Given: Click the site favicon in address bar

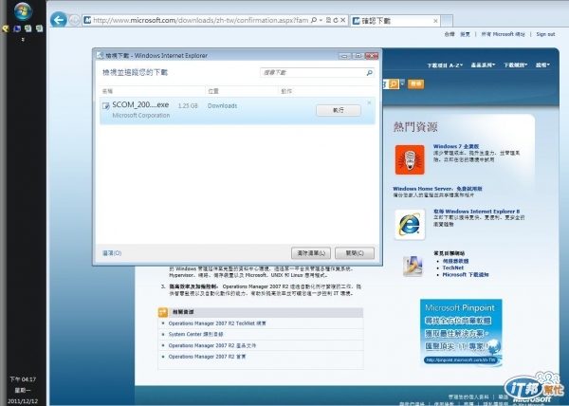Looking at the screenshot, I should point(87,20).
